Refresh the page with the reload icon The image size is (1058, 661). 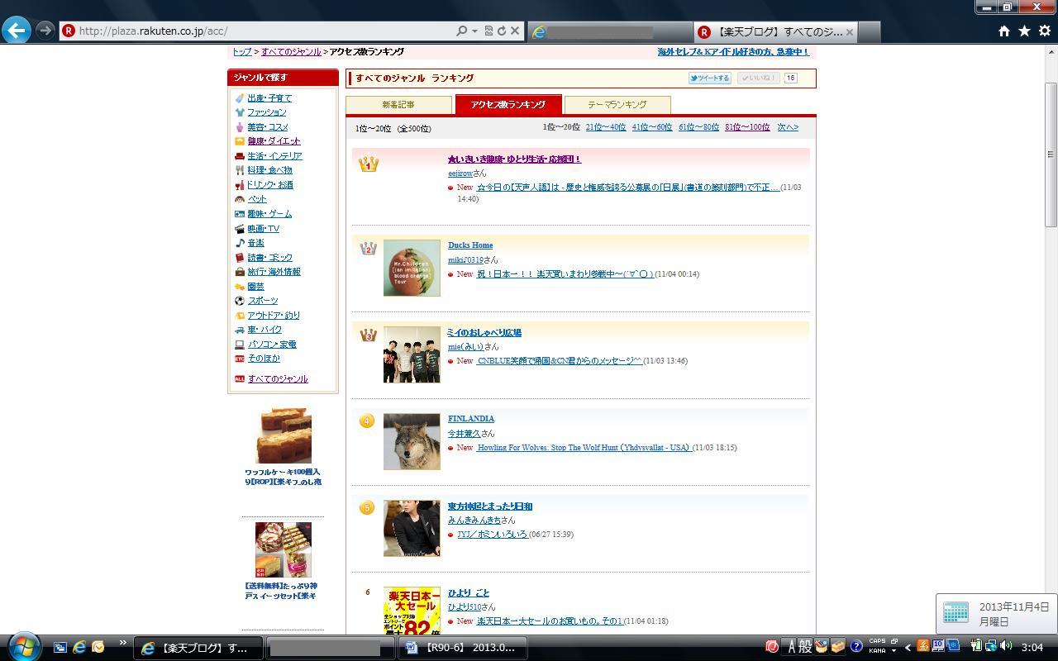(x=501, y=31)
